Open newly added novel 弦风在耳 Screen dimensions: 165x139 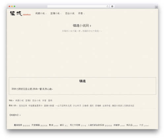tap(23, 106)
